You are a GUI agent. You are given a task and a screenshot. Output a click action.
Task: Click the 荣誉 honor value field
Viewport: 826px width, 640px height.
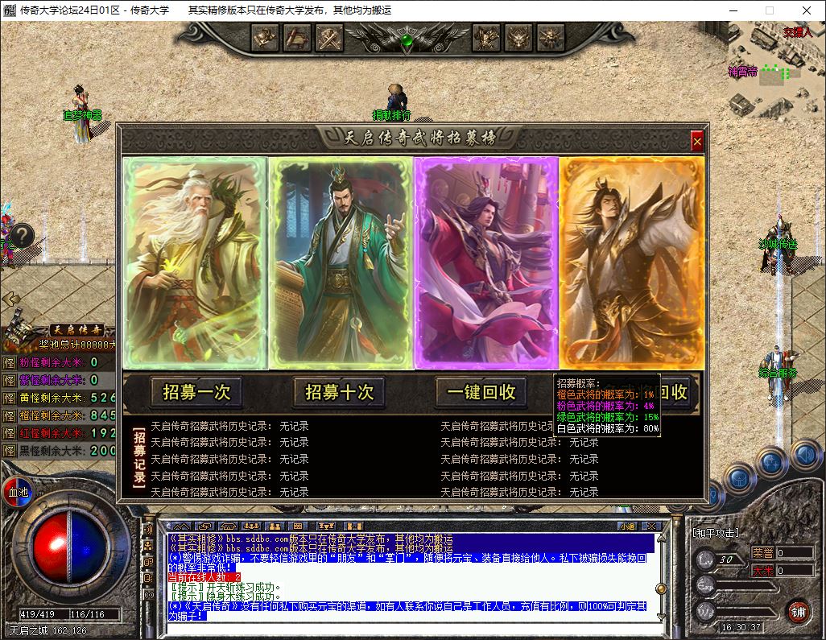pyautogui.click(x=795, y=553)
